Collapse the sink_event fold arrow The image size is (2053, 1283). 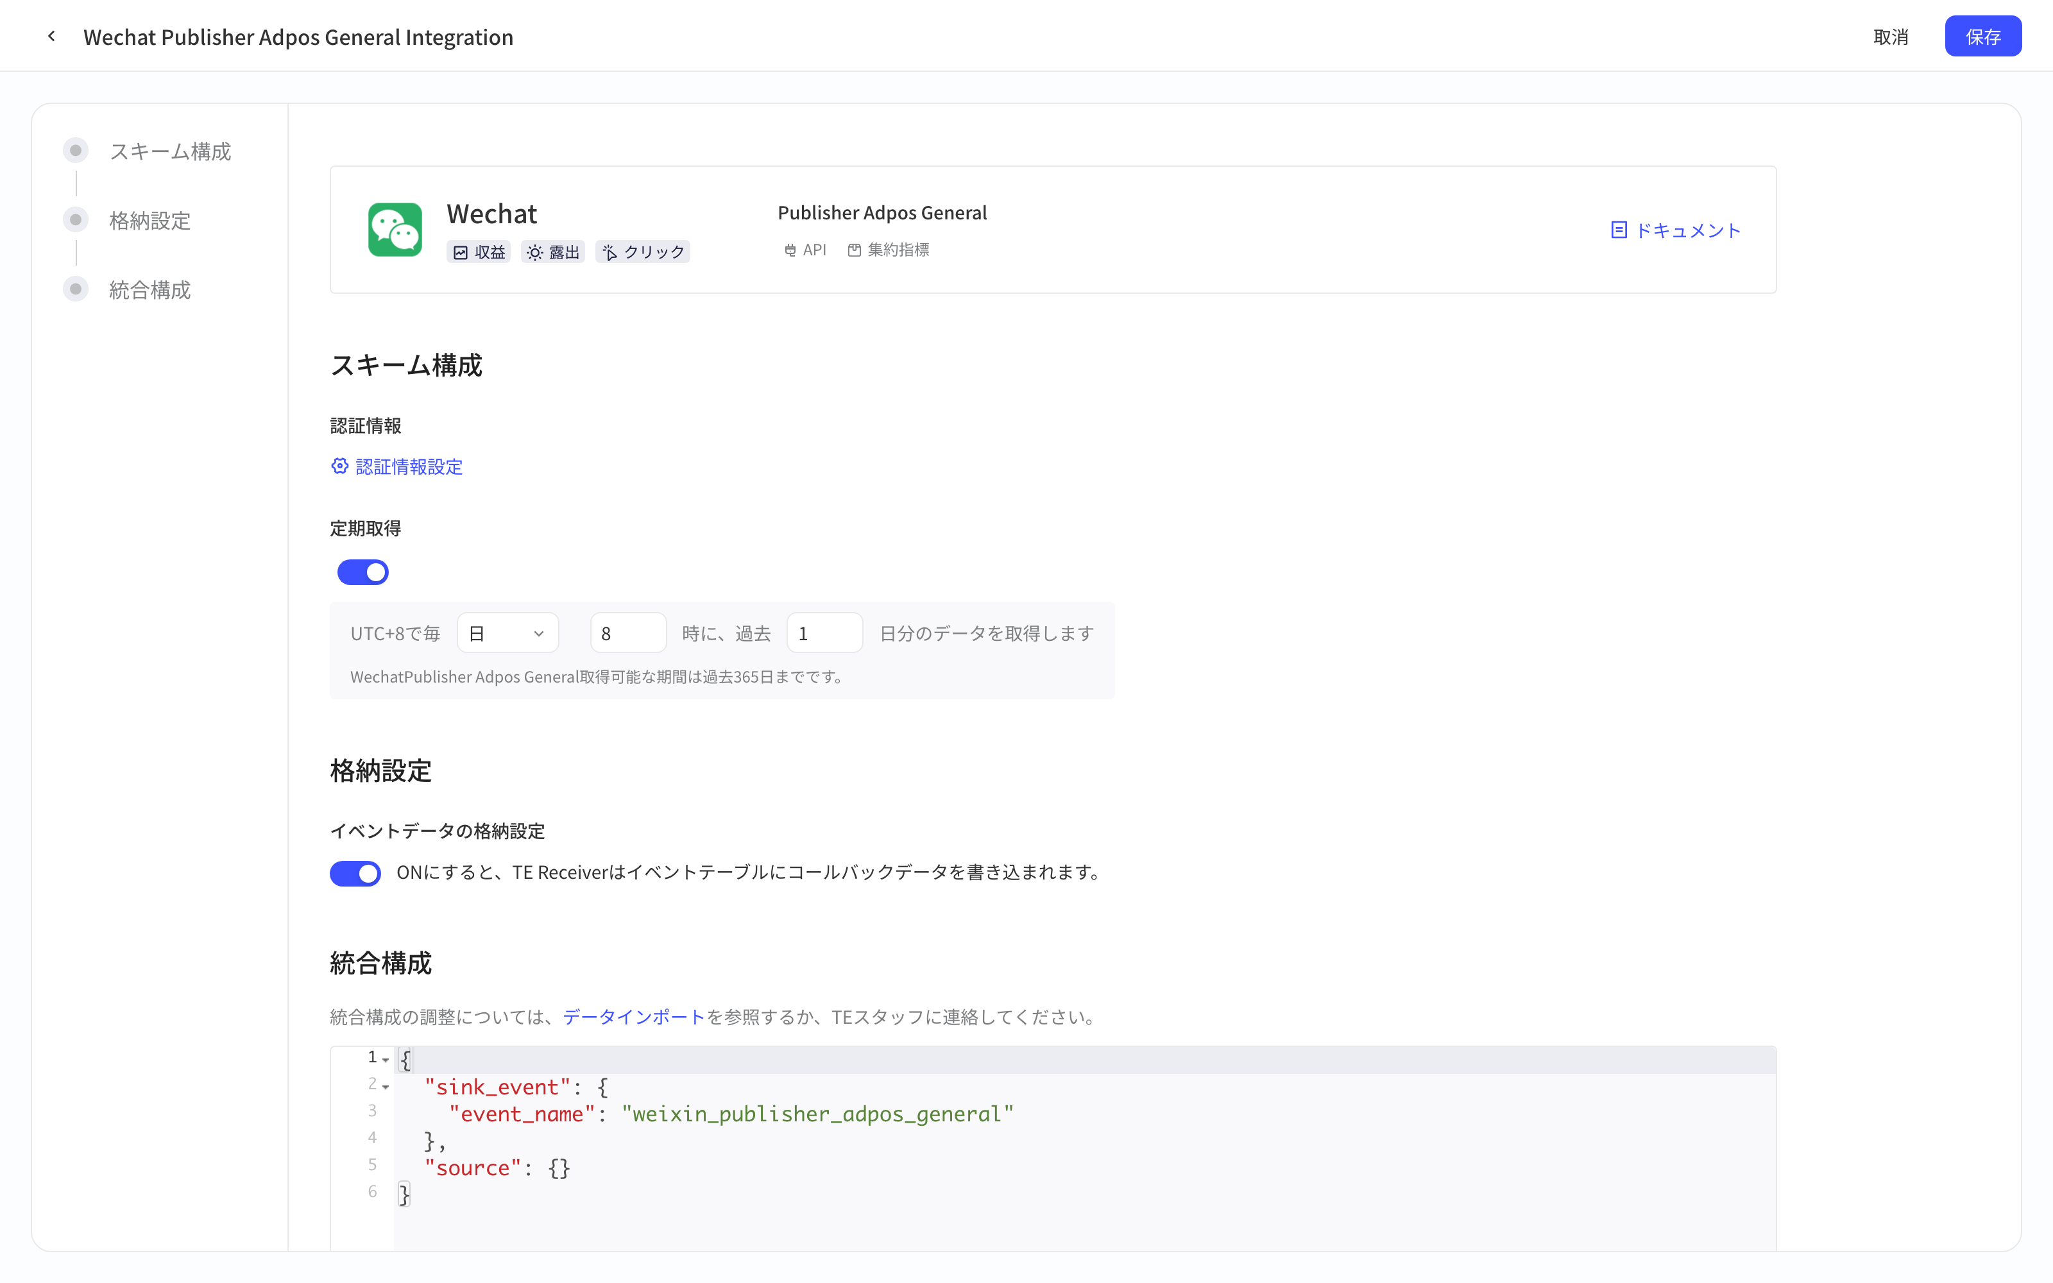(386, 1087)
